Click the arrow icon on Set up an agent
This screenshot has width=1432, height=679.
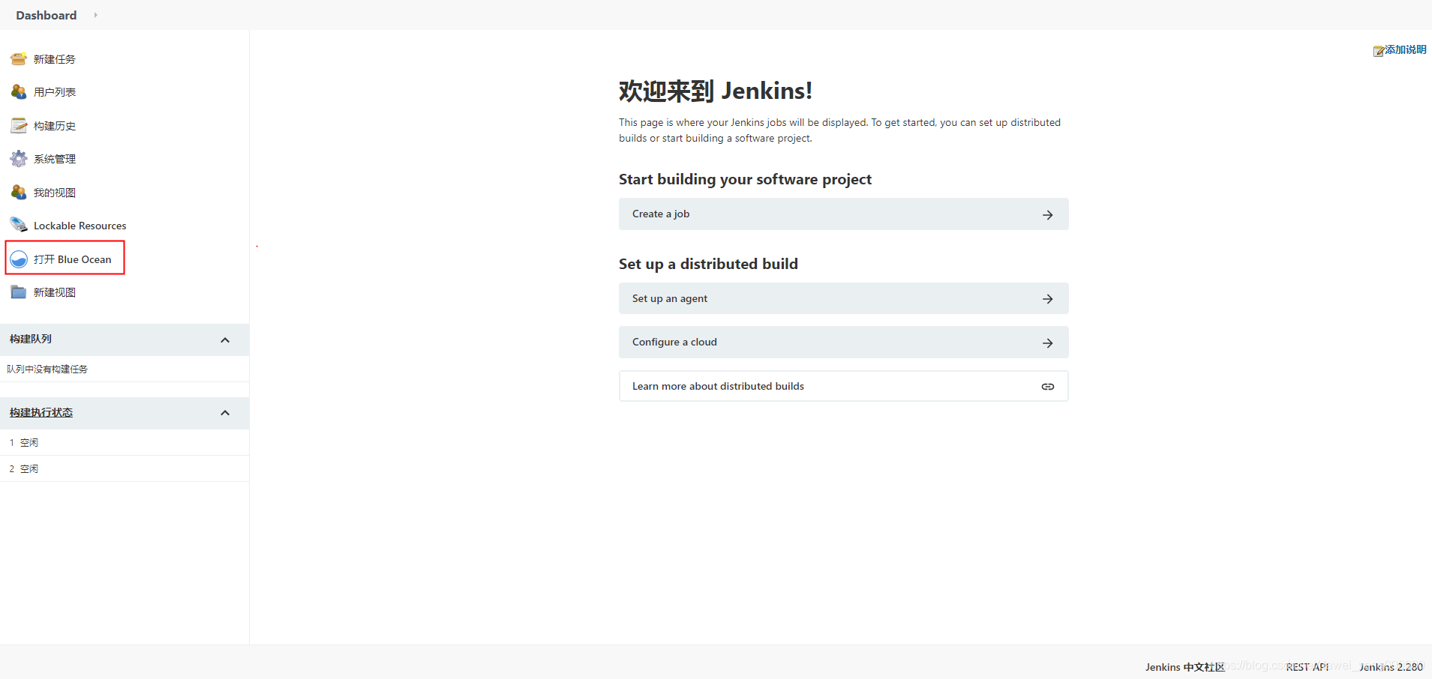pyautogui.click(x=1048, y=299)
